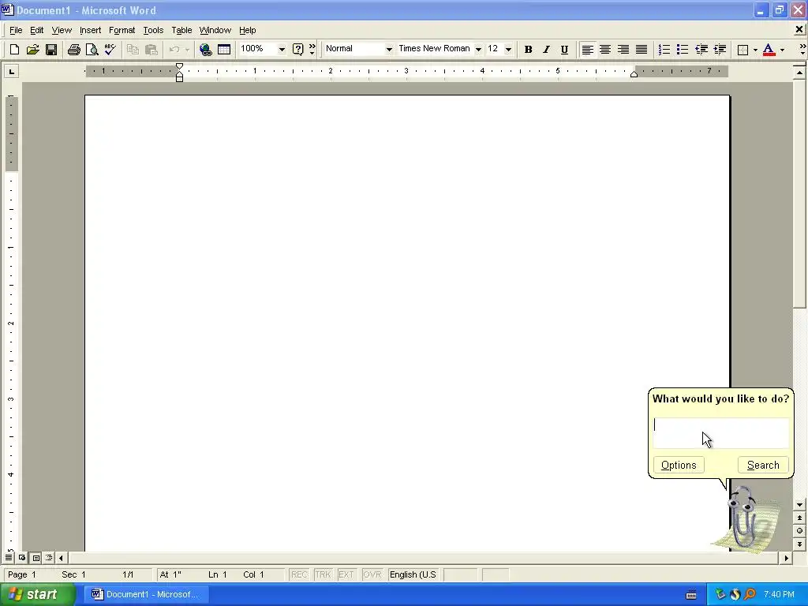Toggle REC macro recording in status bar
This screenshot has width=808, height=606.
pyautogui.click(x=299, y=574)
